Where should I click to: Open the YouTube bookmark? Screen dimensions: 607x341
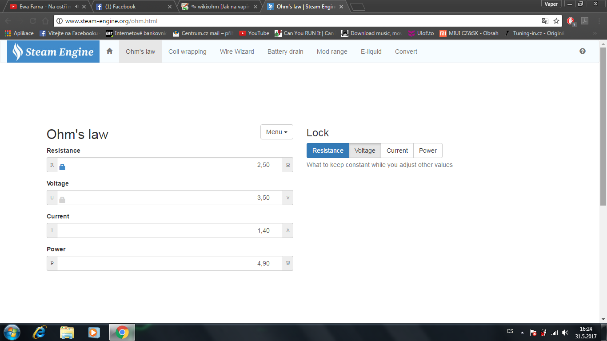[x=254, y=33]
